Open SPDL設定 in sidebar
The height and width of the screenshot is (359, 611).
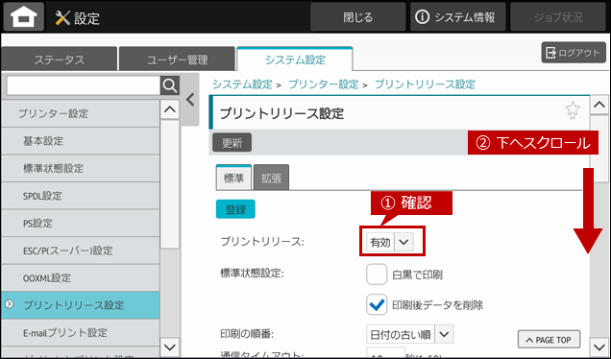coord(81,196)
